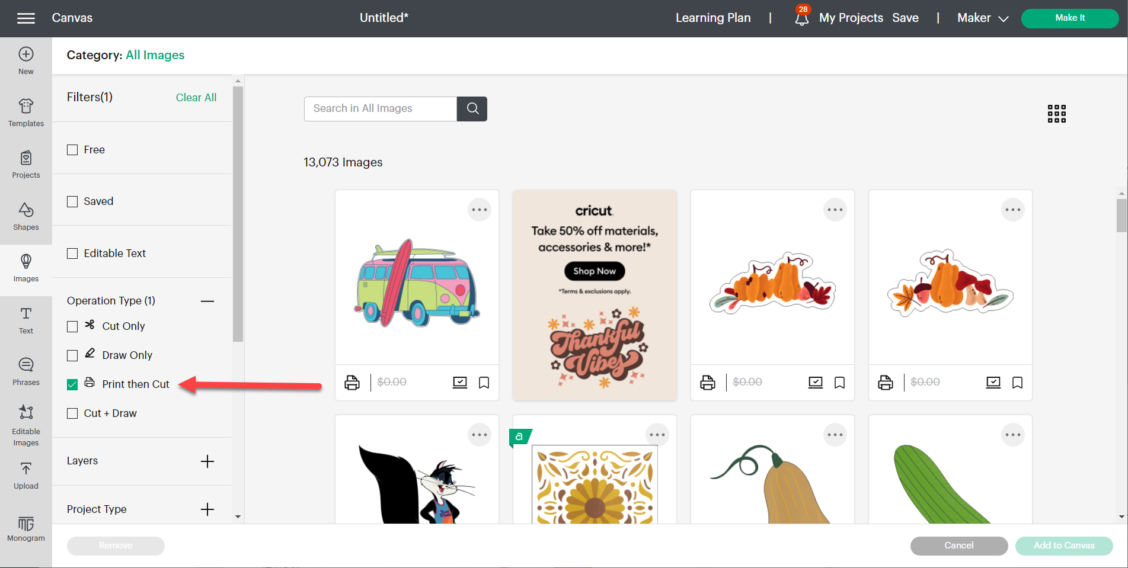1128x568 pixels.
Task: Enable the Saved filter checkbox
Action: click(72, 201)
